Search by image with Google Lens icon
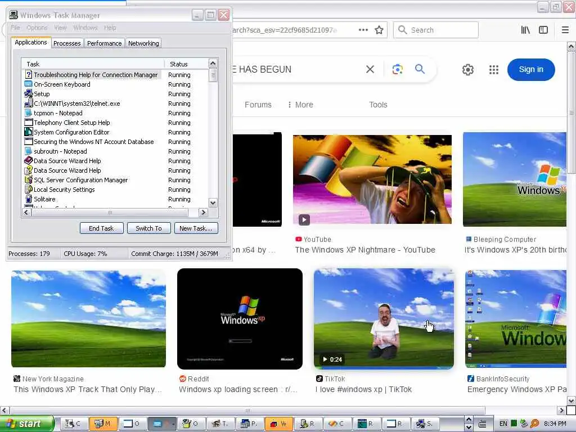576x432 pixels. click(x=398, y=69)
